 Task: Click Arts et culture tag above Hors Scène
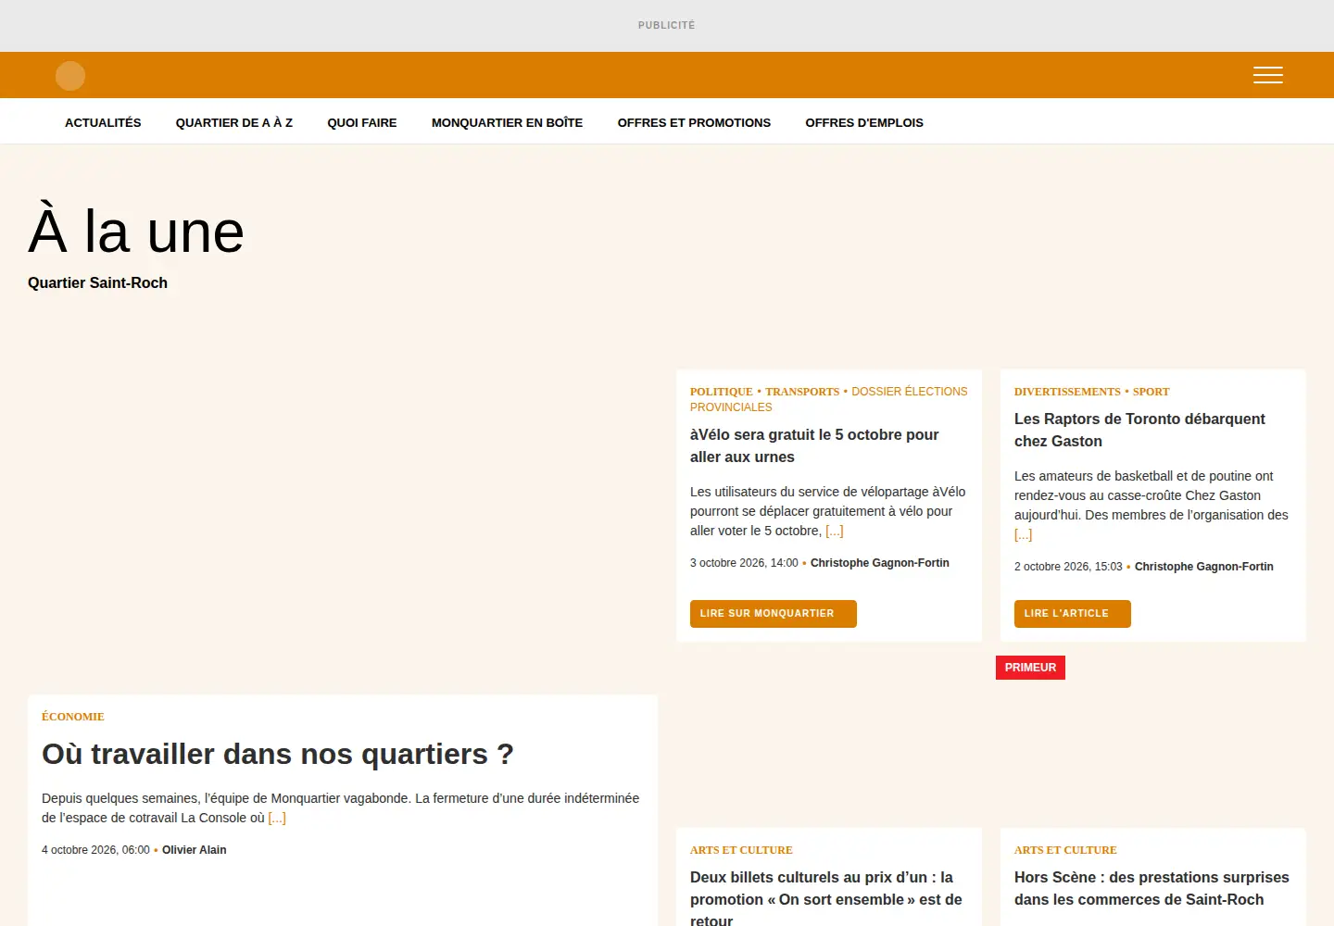coord(1065,850)
